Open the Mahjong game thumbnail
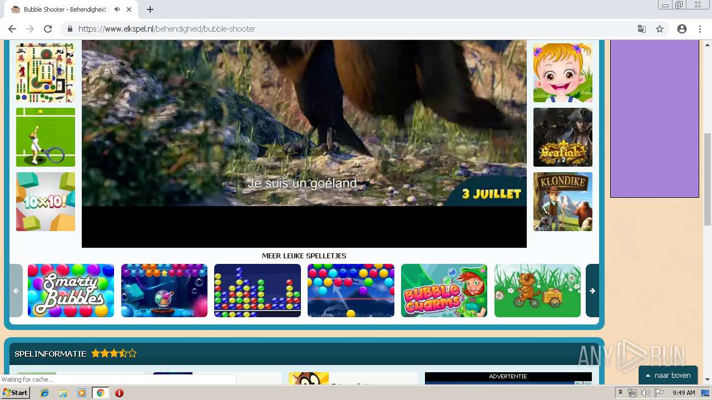Screen dimensions: 712x400 point(46,73)
